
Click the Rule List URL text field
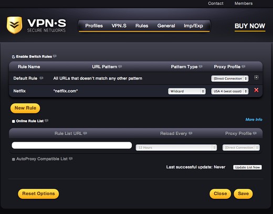point(72,145)
